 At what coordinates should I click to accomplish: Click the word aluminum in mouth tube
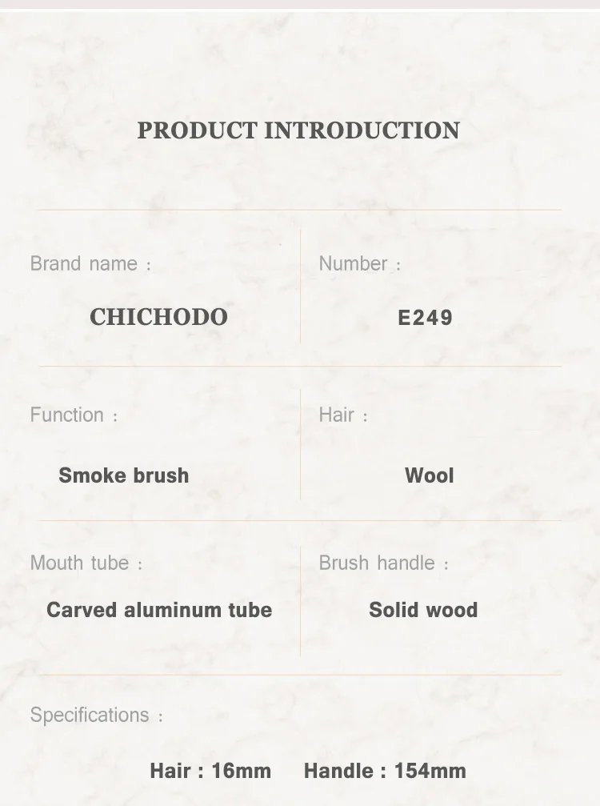[173, 610]
